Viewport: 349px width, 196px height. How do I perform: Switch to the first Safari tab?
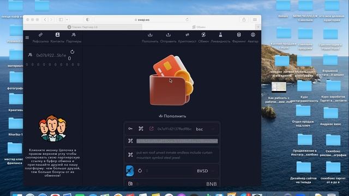pos(82,27)
